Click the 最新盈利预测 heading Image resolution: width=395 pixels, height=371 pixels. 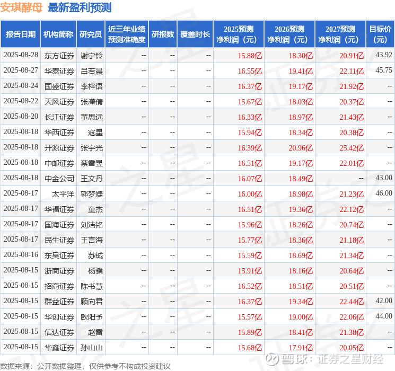(x=80, y=7)
